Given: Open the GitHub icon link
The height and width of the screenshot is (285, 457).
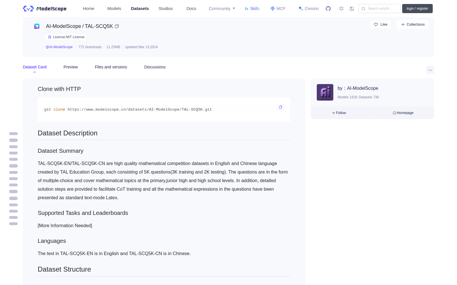Looking at the screenshot, I should tap(328, 9).
